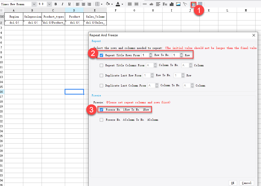The width and height of the screenshot is (261, 186).
Task: Insert a text box with the ab icon
Action: pyautogui.click(x=151, y=4)
